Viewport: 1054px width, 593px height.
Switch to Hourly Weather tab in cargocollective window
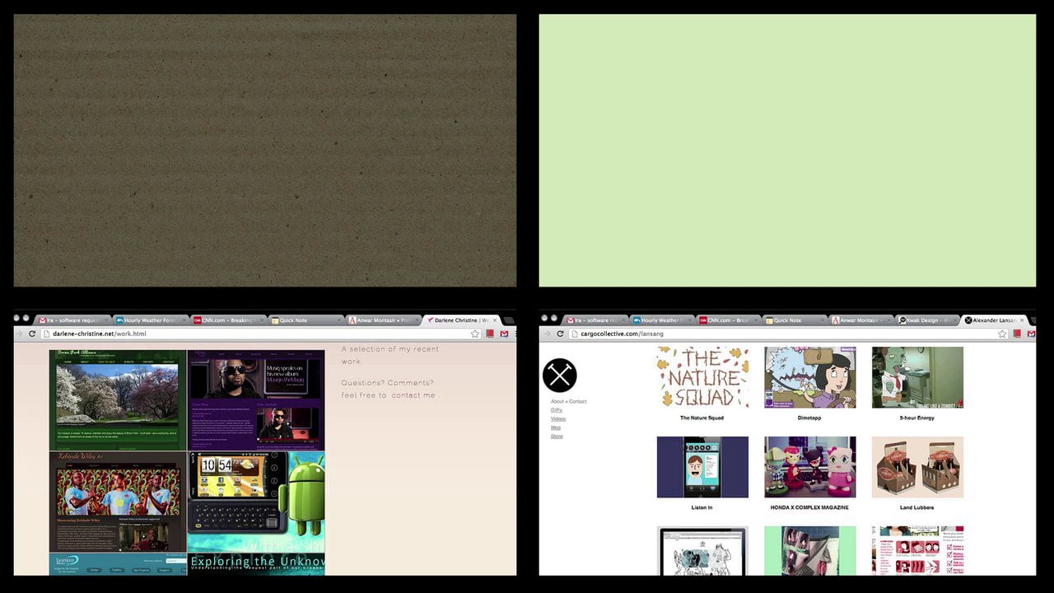[661, 320]
